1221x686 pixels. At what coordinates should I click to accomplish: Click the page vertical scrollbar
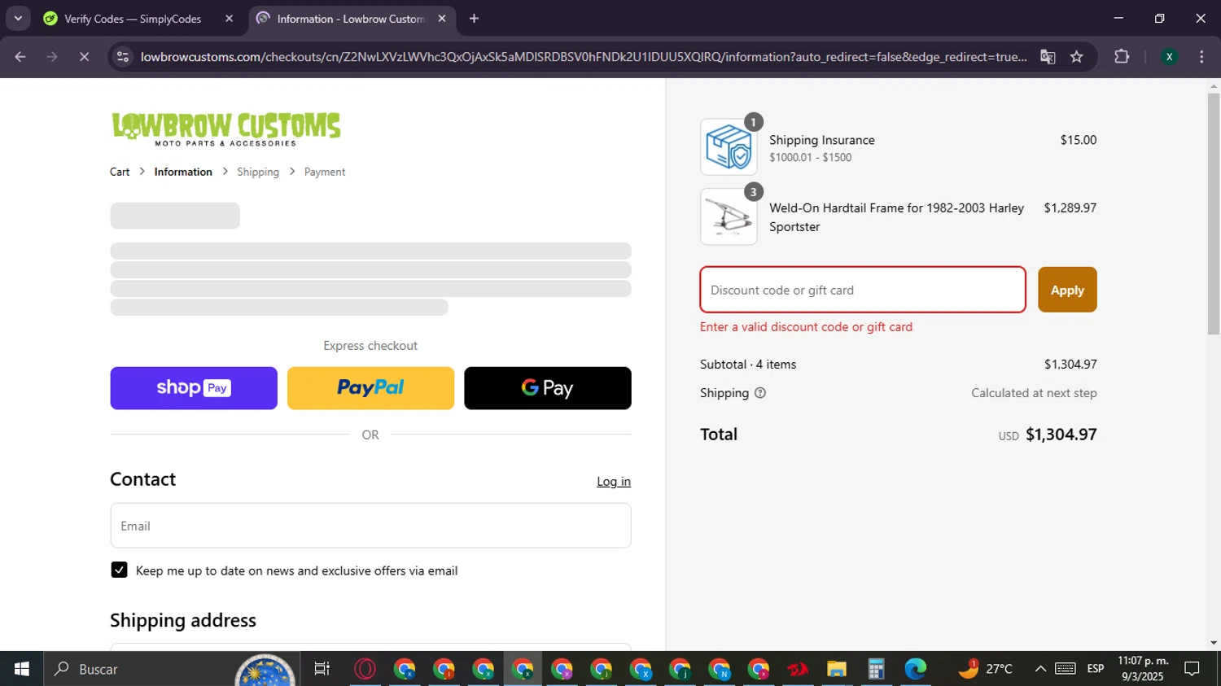tap(1214, 213)
